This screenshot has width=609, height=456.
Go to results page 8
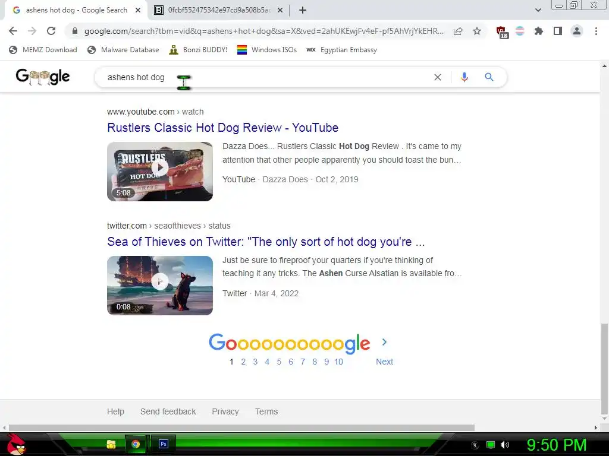[315, 362]
